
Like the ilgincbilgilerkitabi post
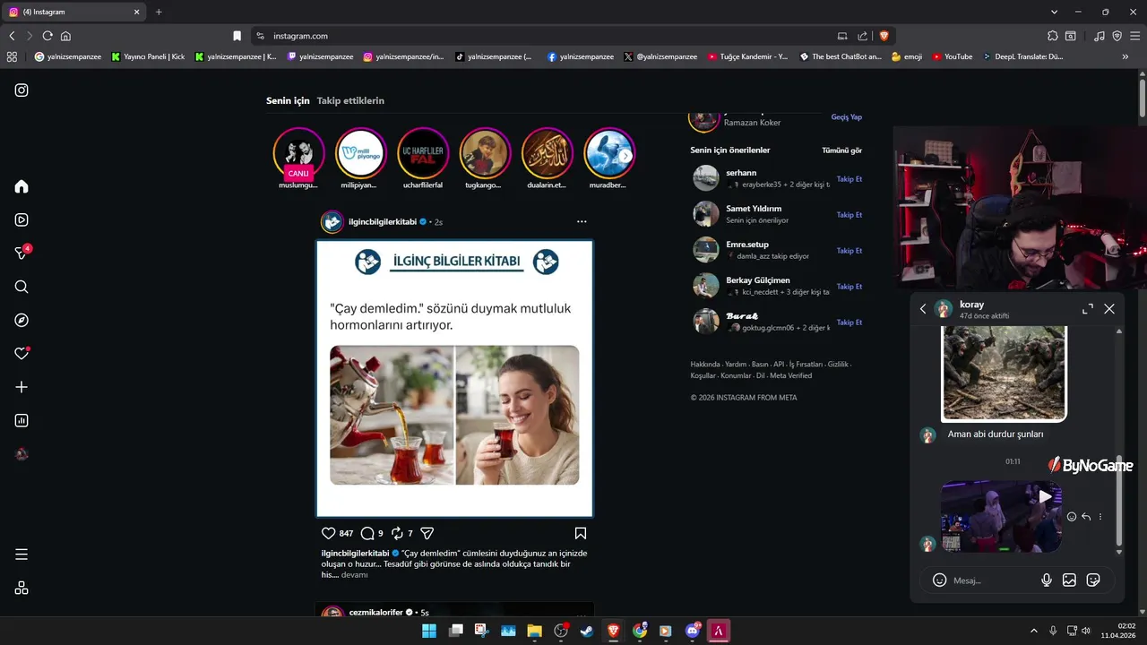tap(328, 533)
